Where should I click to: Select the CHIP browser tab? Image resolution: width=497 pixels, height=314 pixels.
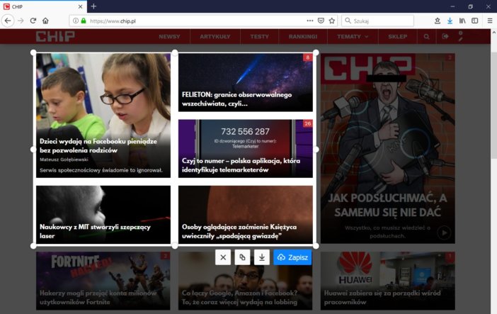(42, 6)
